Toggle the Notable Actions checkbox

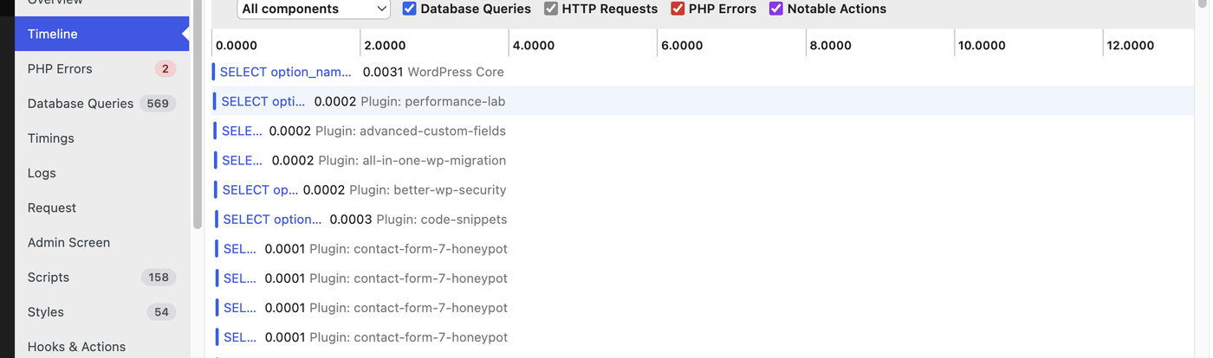point(776,9)
